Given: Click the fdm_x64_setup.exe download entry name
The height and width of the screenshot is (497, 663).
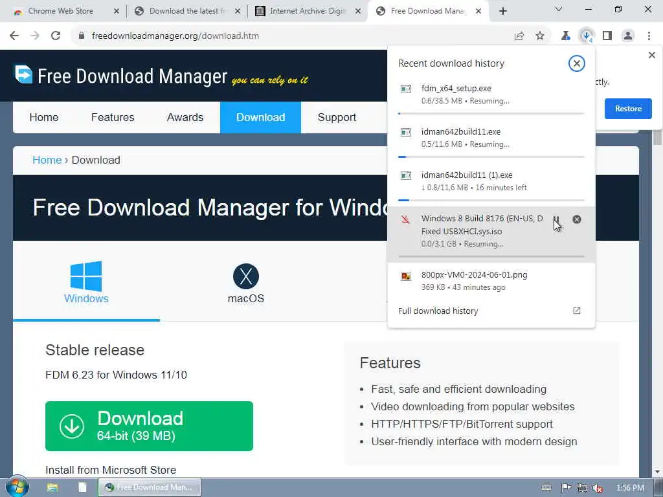Looking at the screenshot, I should tap(456, 88).
